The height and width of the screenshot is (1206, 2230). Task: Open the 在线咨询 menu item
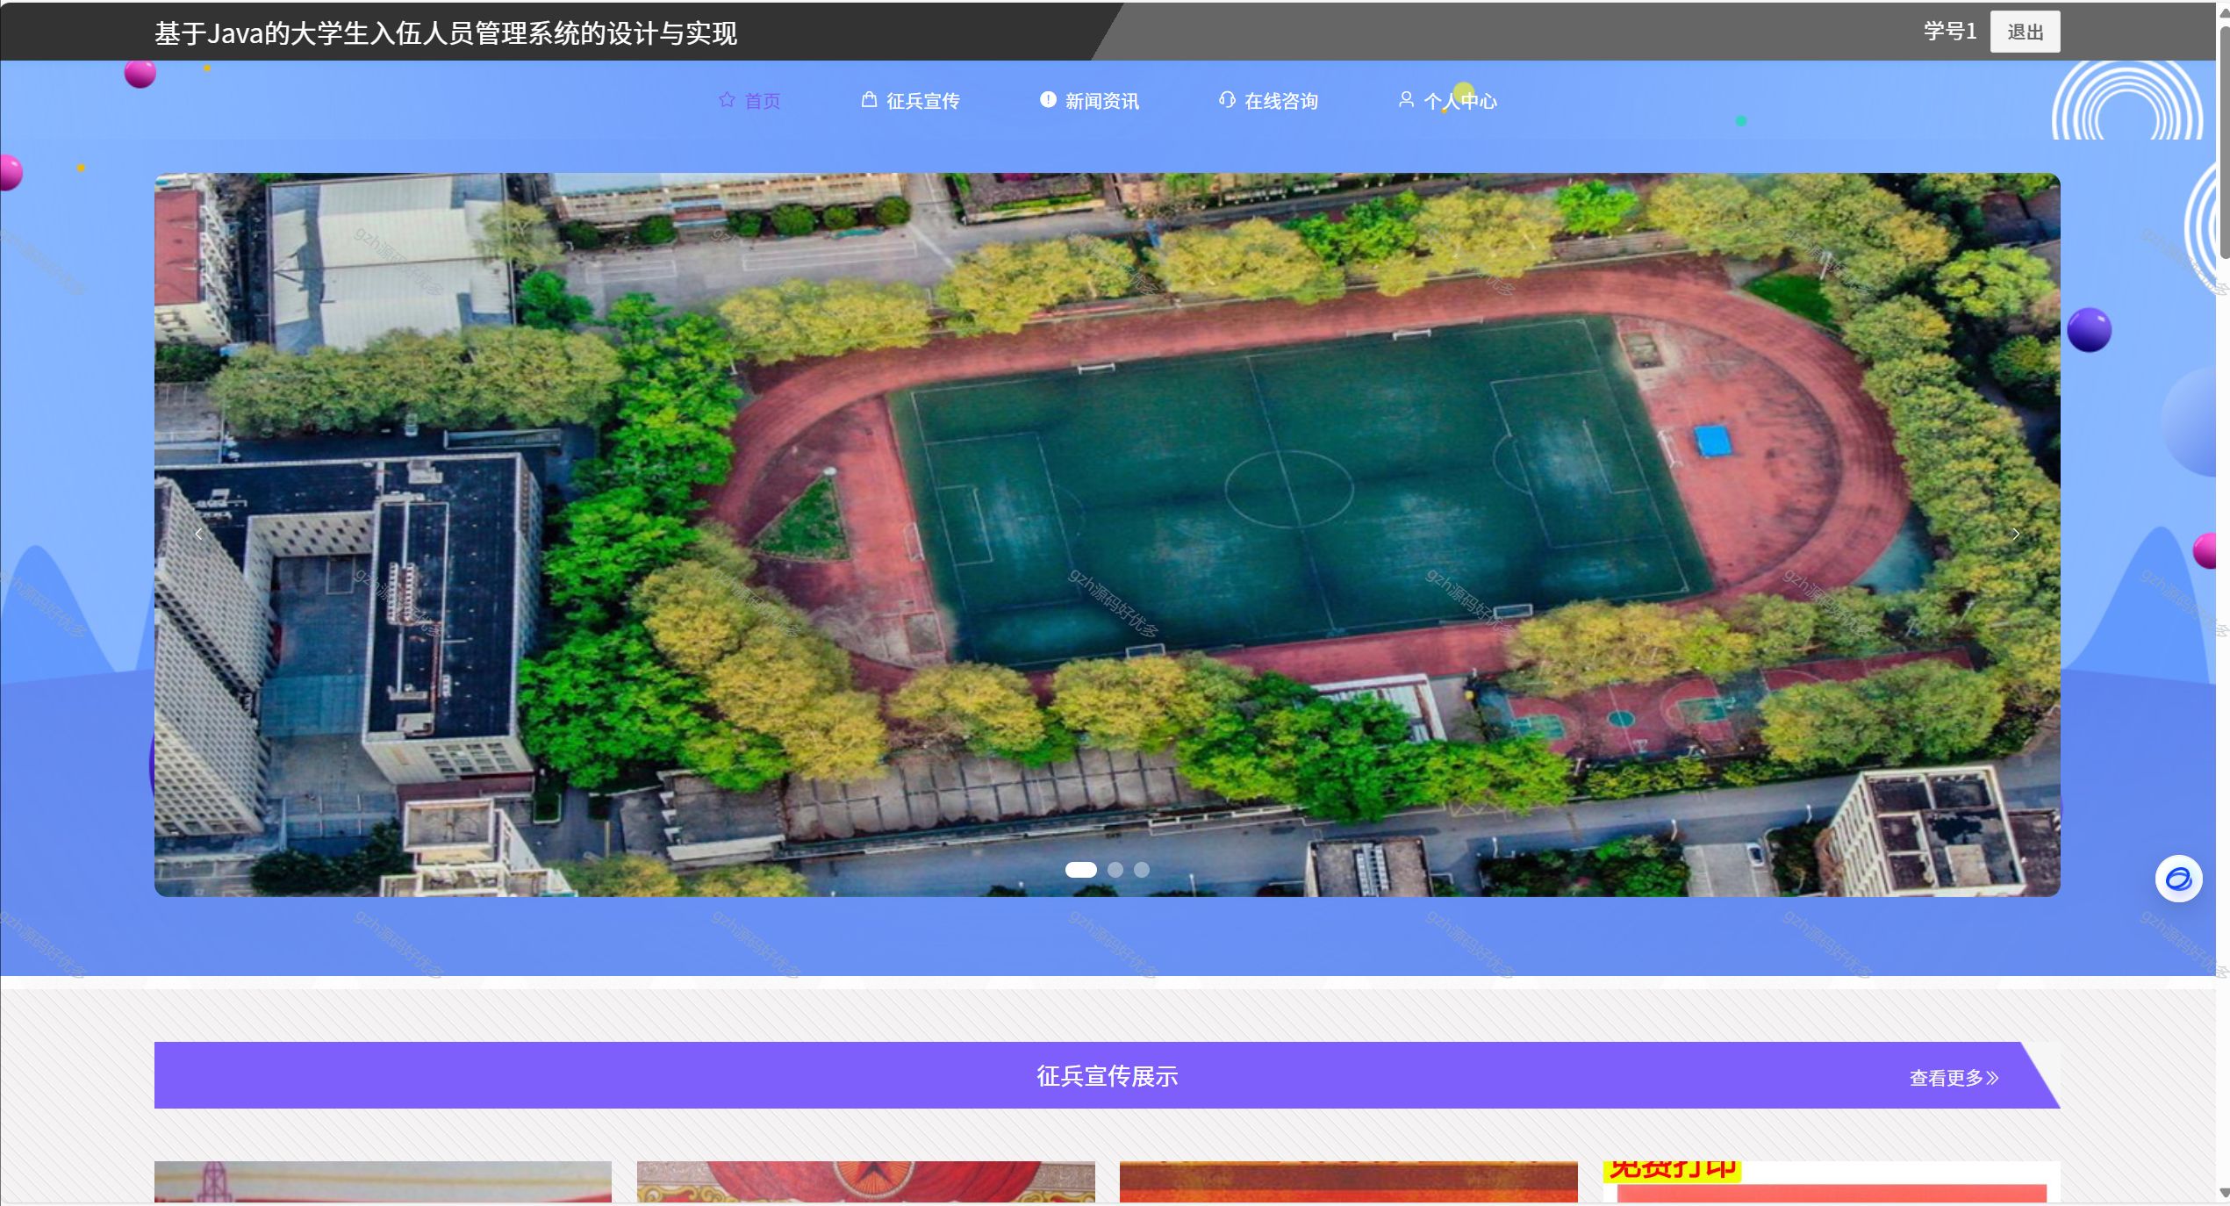click(x=1280, y=102)
